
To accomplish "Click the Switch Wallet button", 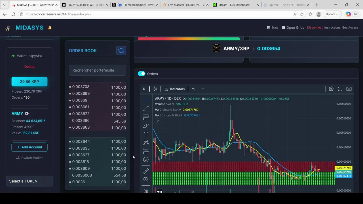I will coord(29,158).
